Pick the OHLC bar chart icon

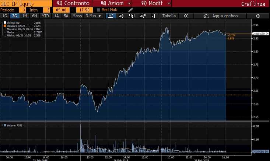tap(153, 16)
